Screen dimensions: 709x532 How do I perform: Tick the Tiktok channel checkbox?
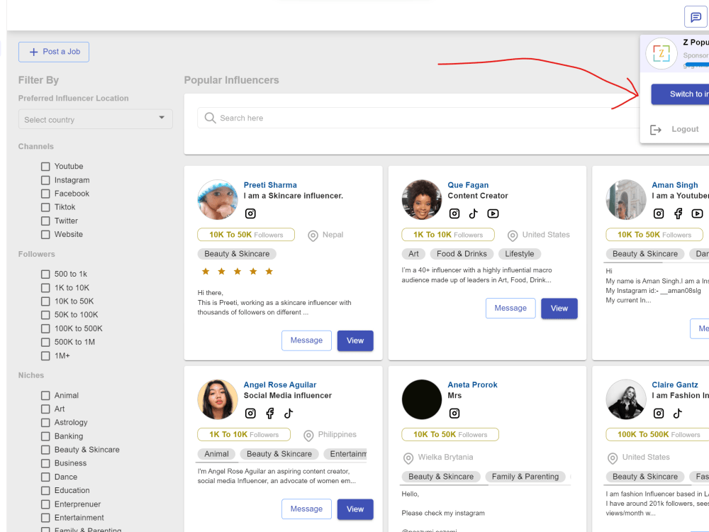45,207
